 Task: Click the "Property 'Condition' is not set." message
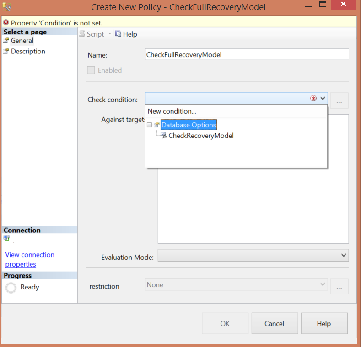click(x=57, y=23)
